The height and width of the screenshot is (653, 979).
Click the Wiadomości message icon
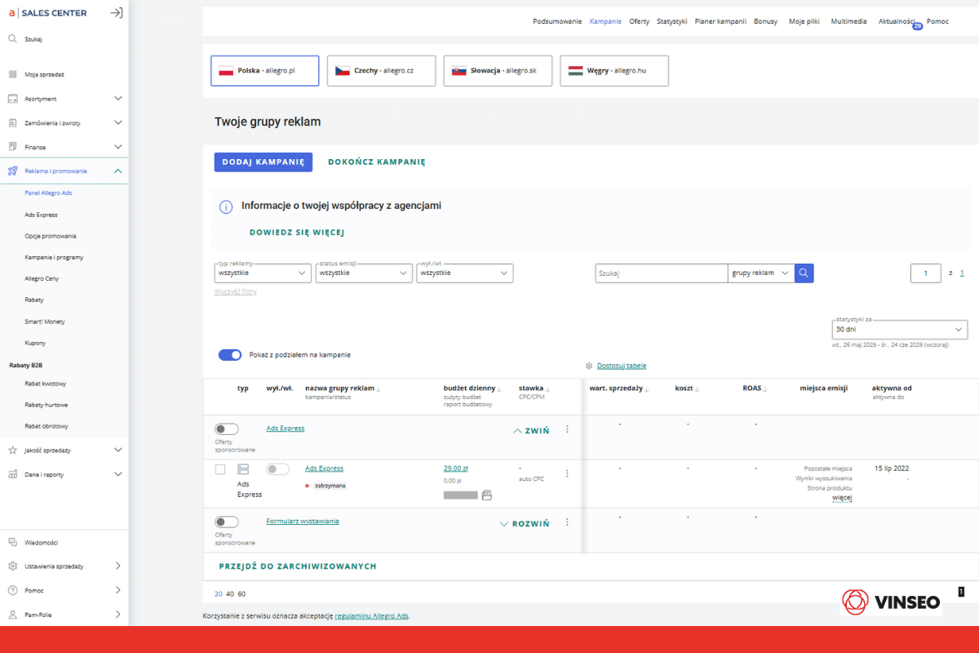tap(12, 542)
